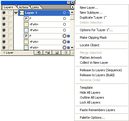This screenshot has height=121, width=129.
Task: Click the trash Delete Selection icon
Action: (x=66, y=52)
